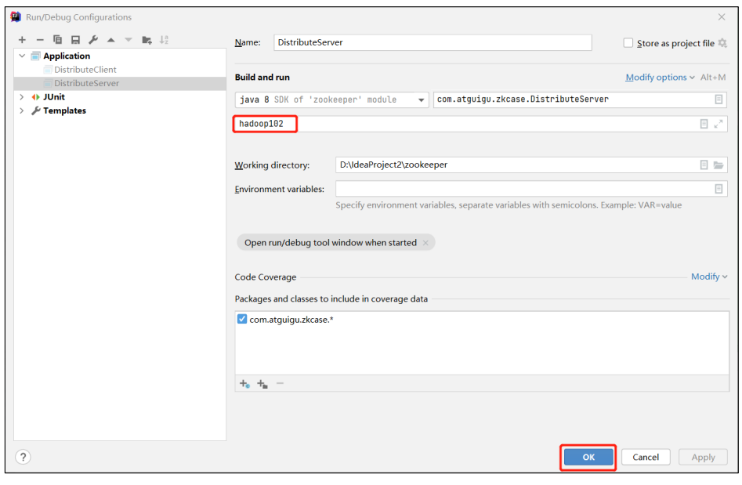Image resolution: width=742 pixels, height=485 pixels.
Task: Remove coverage pattern minus icon
Action: pos(281,384)
